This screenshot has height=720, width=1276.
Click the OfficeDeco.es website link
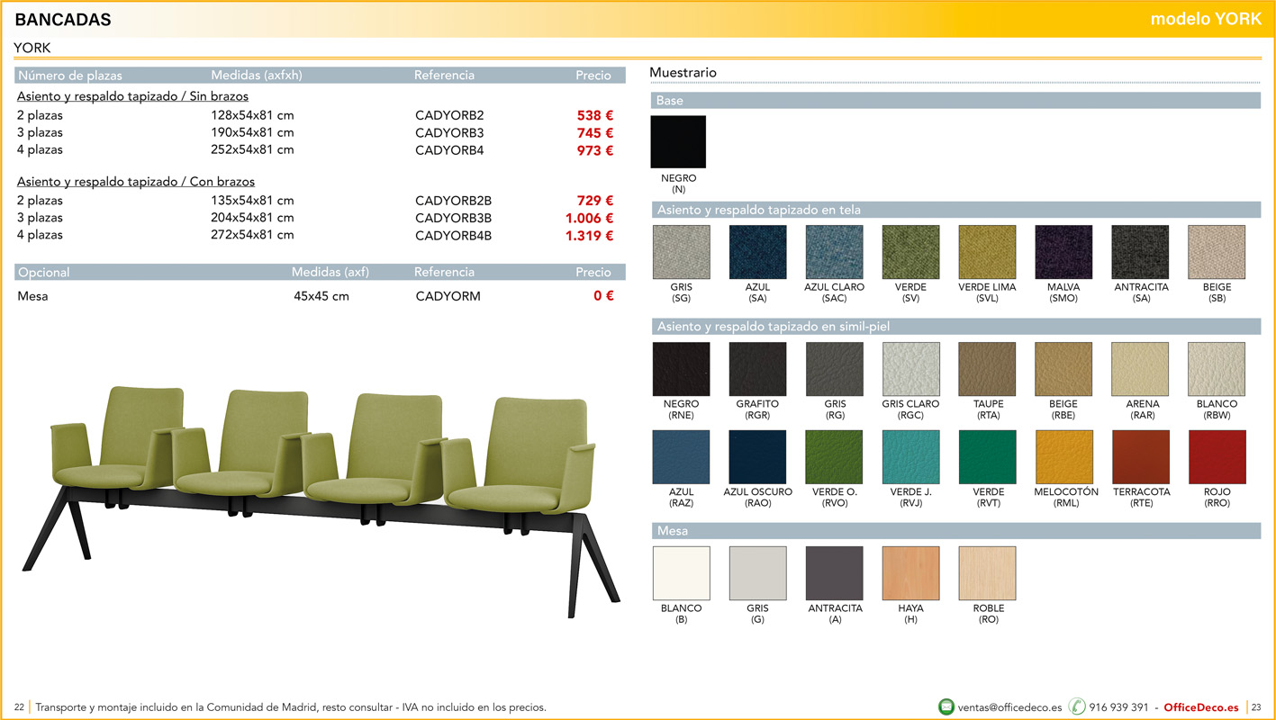(1201, 707)
